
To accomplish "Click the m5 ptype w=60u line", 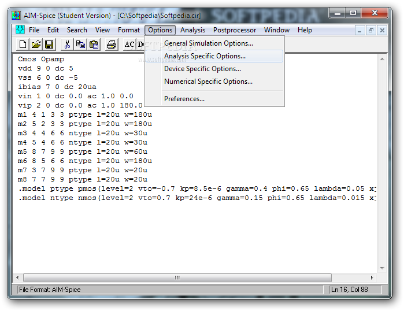I will pyautogui.click(x=83, y=152).
